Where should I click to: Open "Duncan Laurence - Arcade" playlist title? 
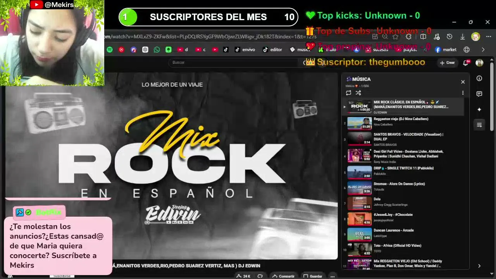(x=394, y=230)
